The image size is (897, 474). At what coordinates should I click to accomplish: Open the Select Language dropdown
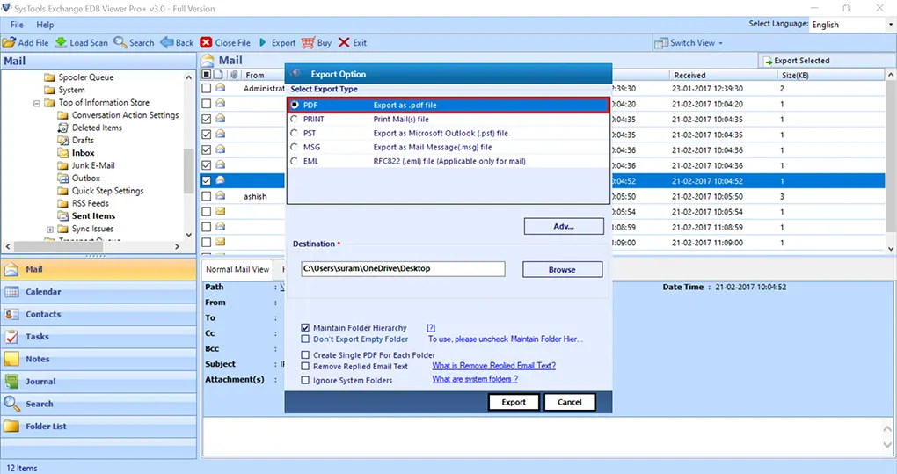coord(850,25)
